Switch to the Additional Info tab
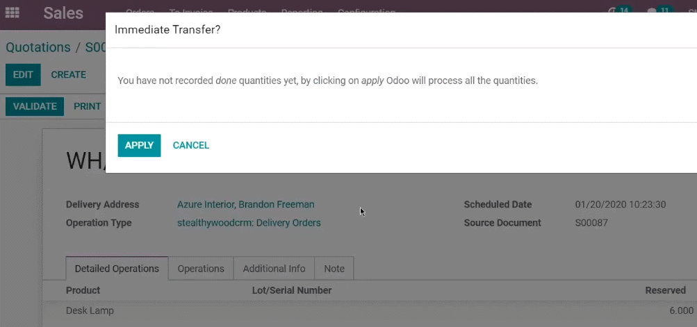Screen dimensions: 697x327 [x=274, y=269]
